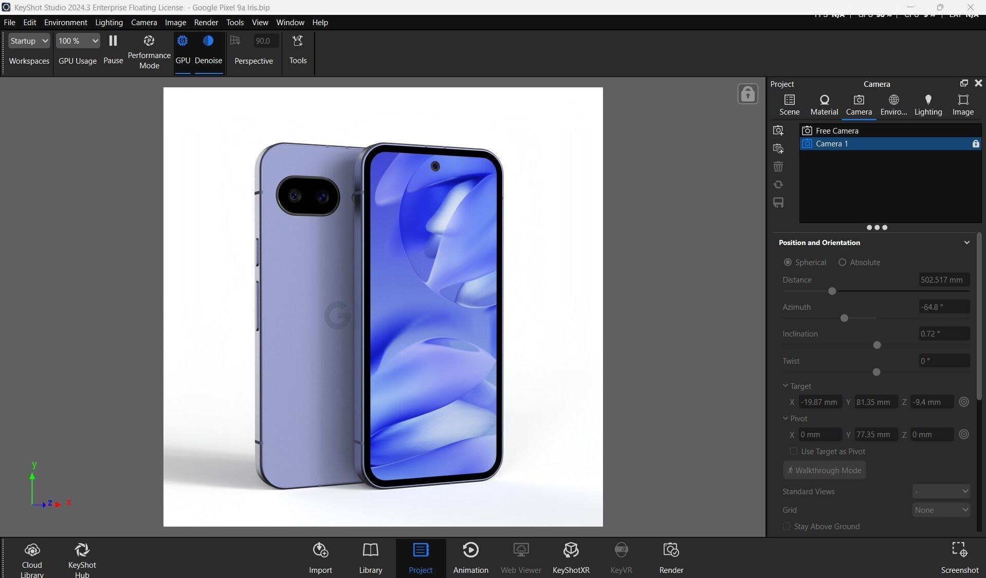Open the Image tab
Viewport: 986px width, 578px height.
pos(963,105)
